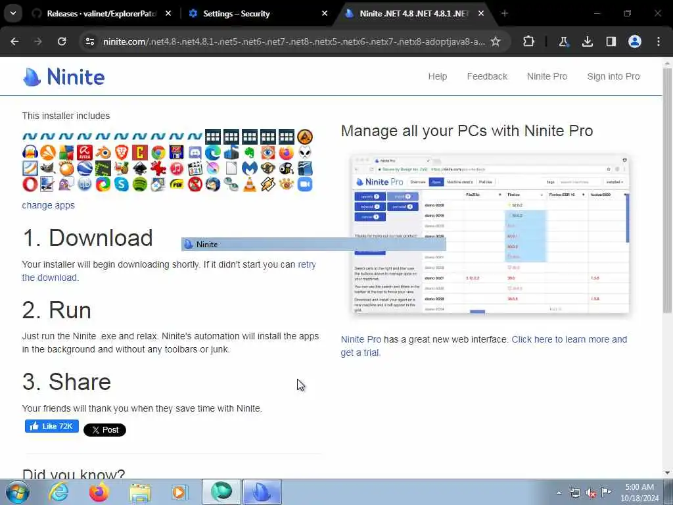Viewport: 673px width, 505px height.
Task: Open the browser profile avatar
Action: click(634, 41)
